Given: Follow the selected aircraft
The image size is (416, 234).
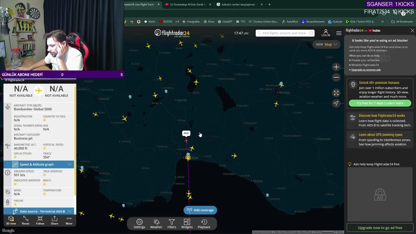Looking at the screenshot, I should pyautogui.click(x=40, y=220).
